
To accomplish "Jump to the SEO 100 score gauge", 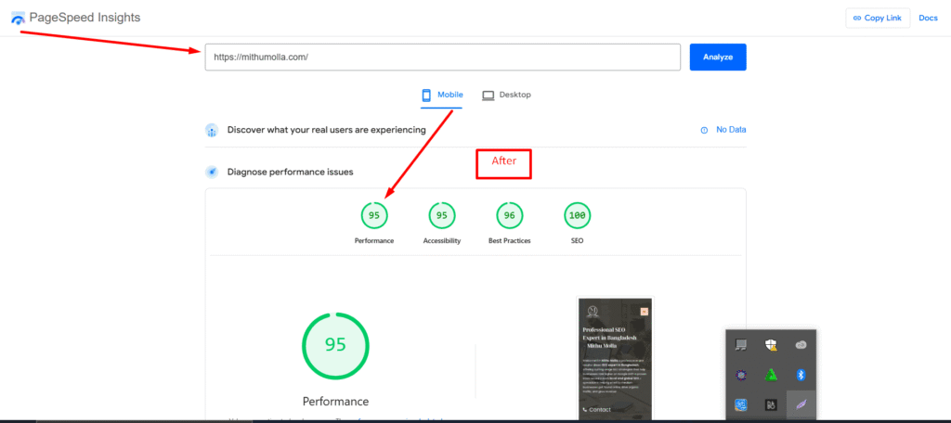I will (577, 215).
